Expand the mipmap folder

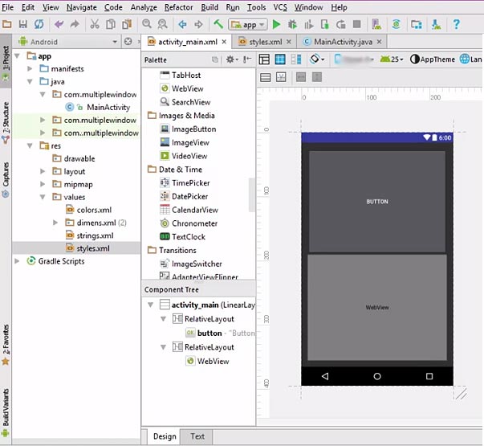(43, 184)
